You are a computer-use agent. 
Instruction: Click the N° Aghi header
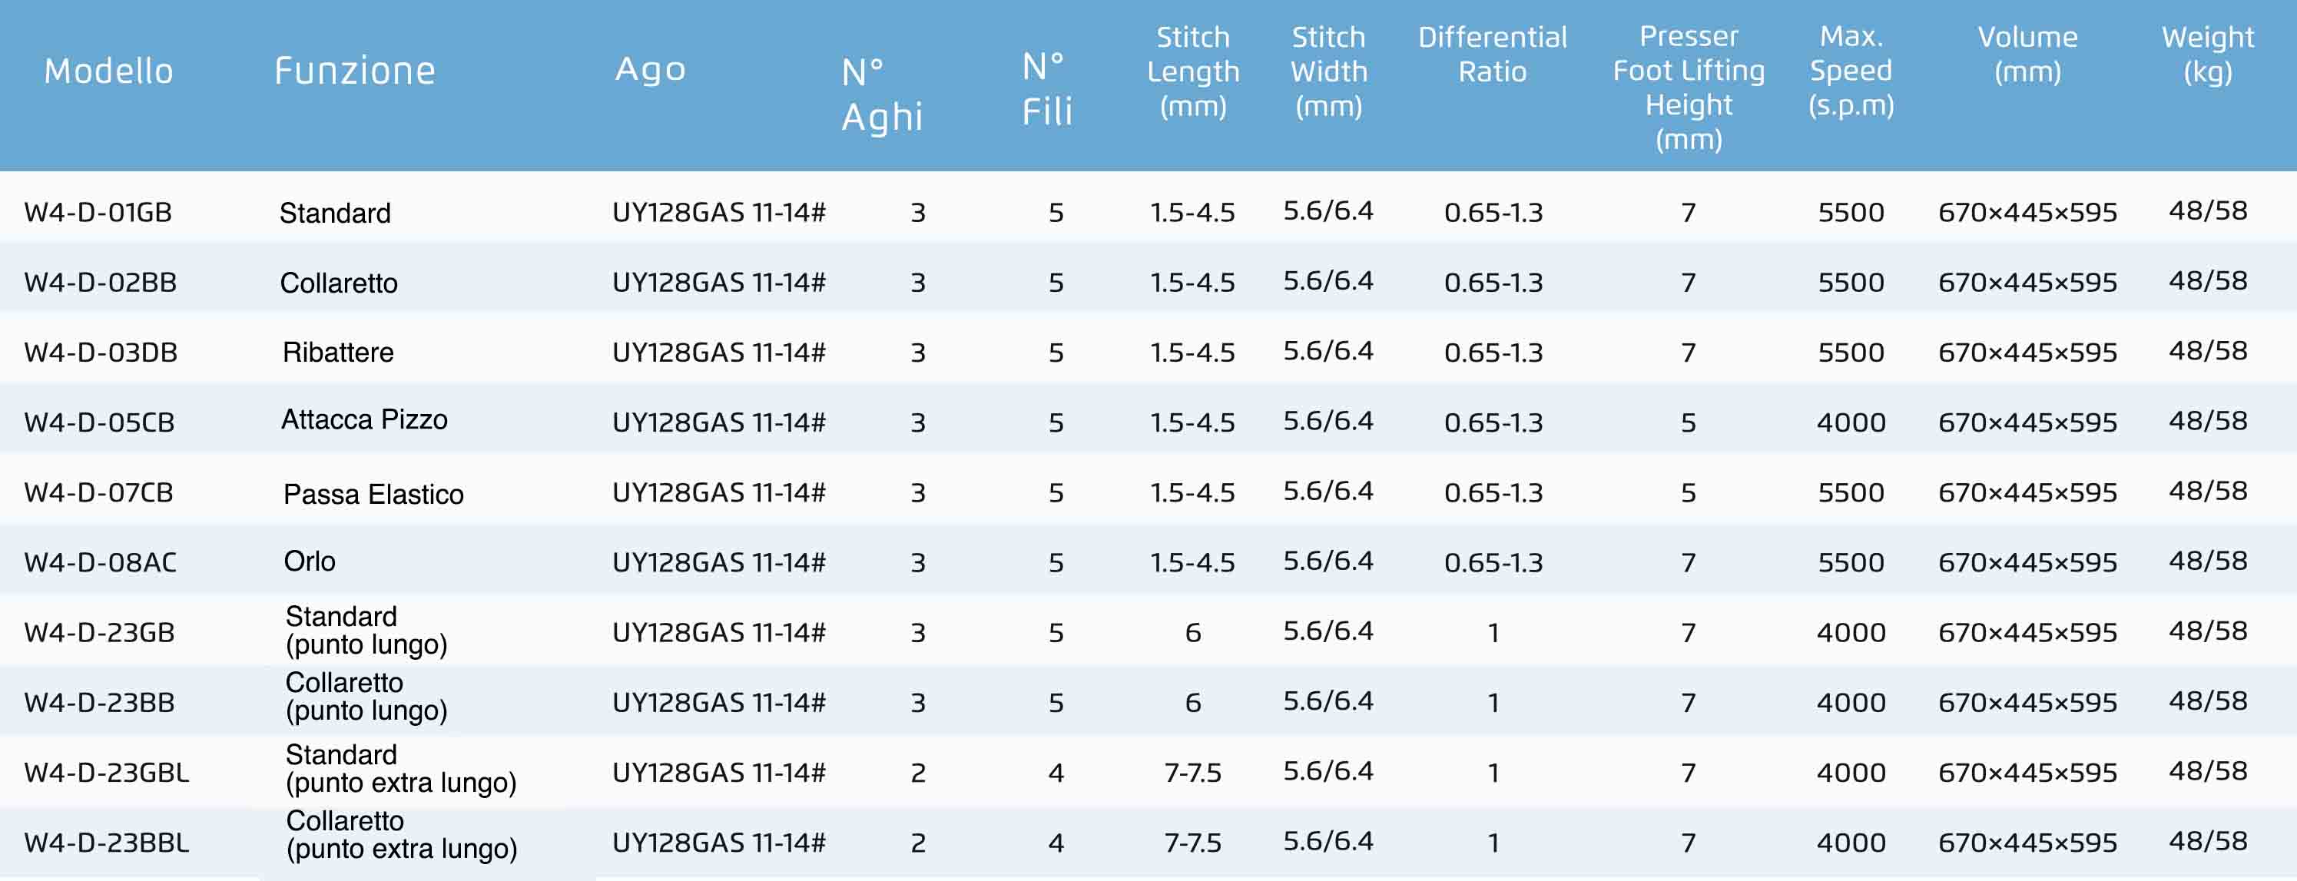click(x=882, y=94)
